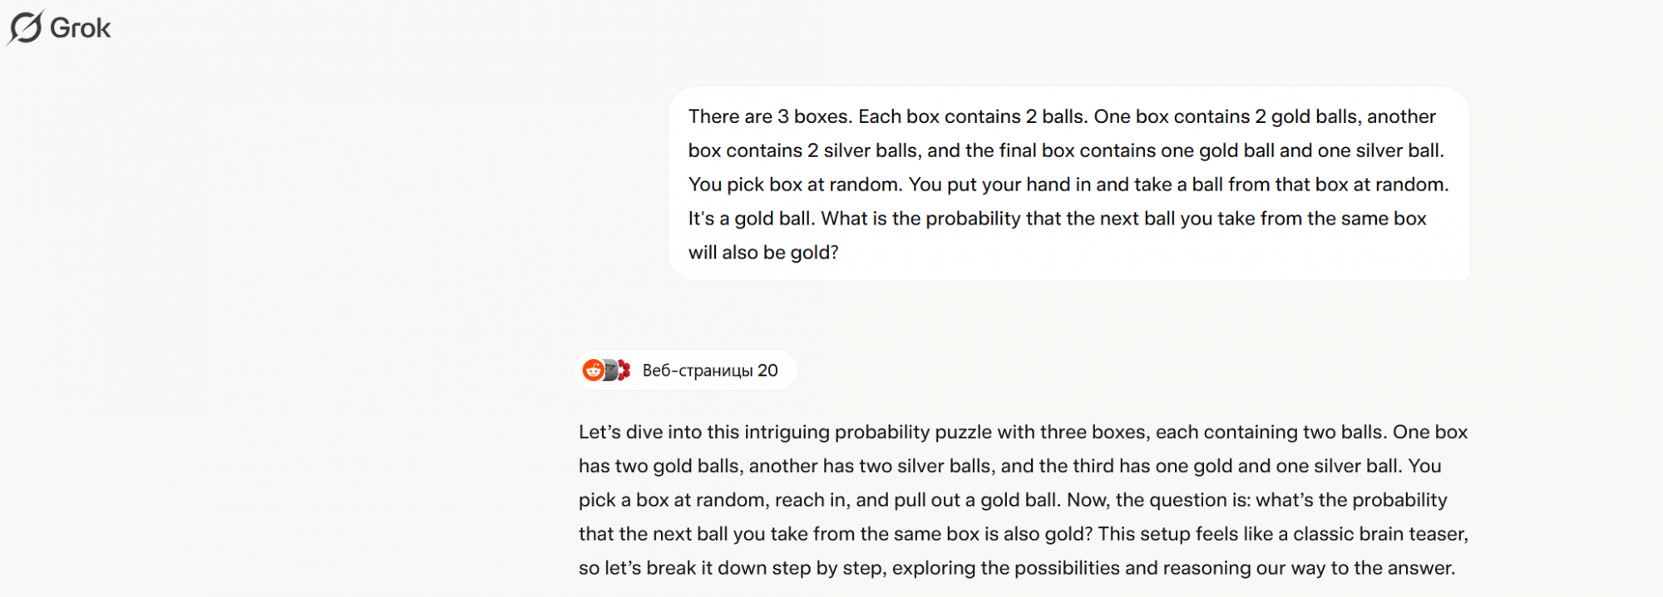1663x597 pixels.
Task: Click the Reddit source icon
Action: (593, 370)
